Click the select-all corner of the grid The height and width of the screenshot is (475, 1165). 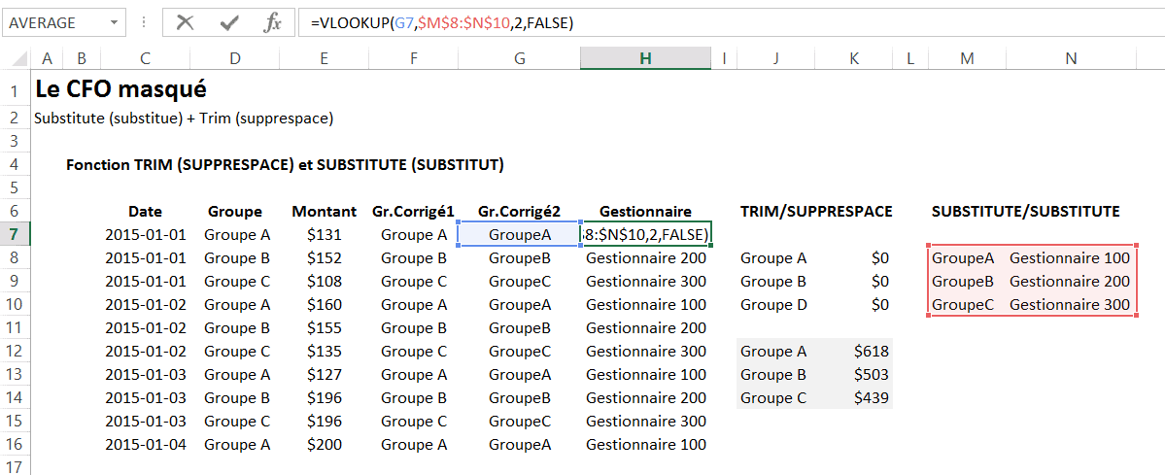click(x=15, y=59)
